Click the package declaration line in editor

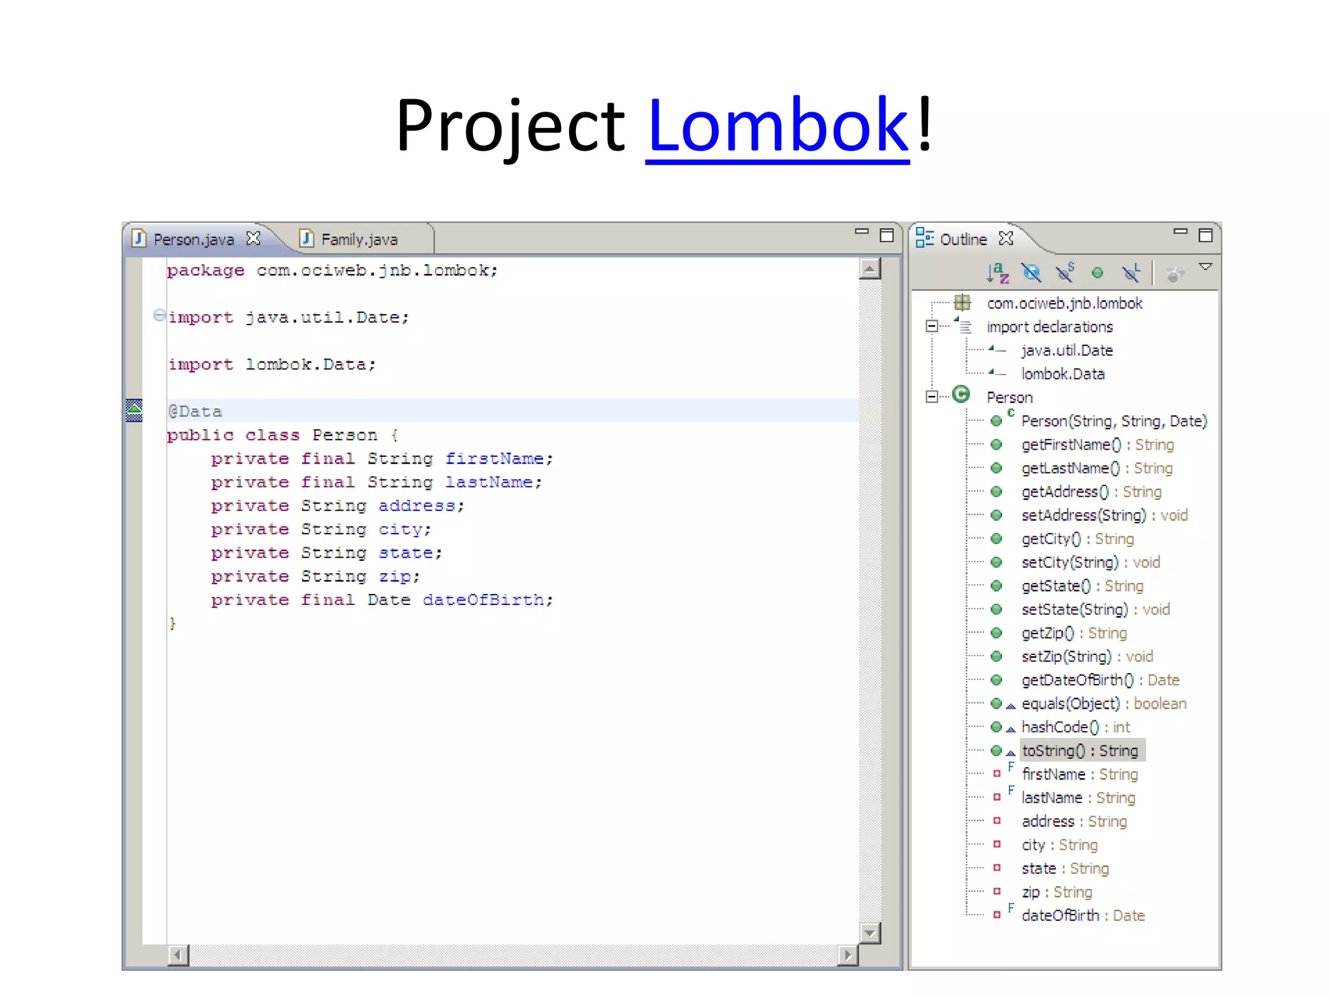point(332,271)
